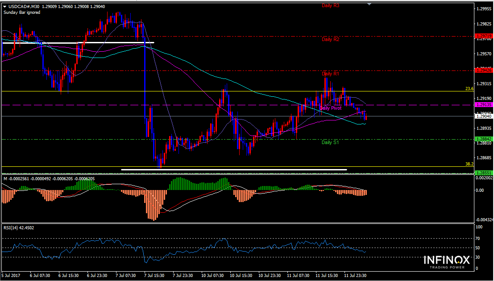This screenshot has height=281, width=494.
Task: Click the red 1.29426 price tag
Action: tap(484, 70)
